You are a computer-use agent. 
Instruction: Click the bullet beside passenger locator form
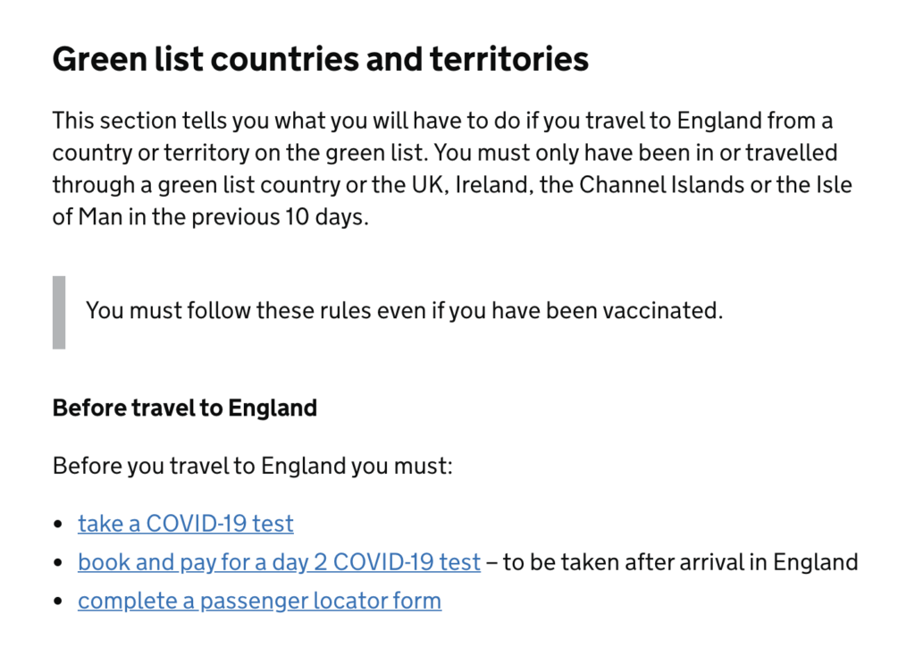59,602
